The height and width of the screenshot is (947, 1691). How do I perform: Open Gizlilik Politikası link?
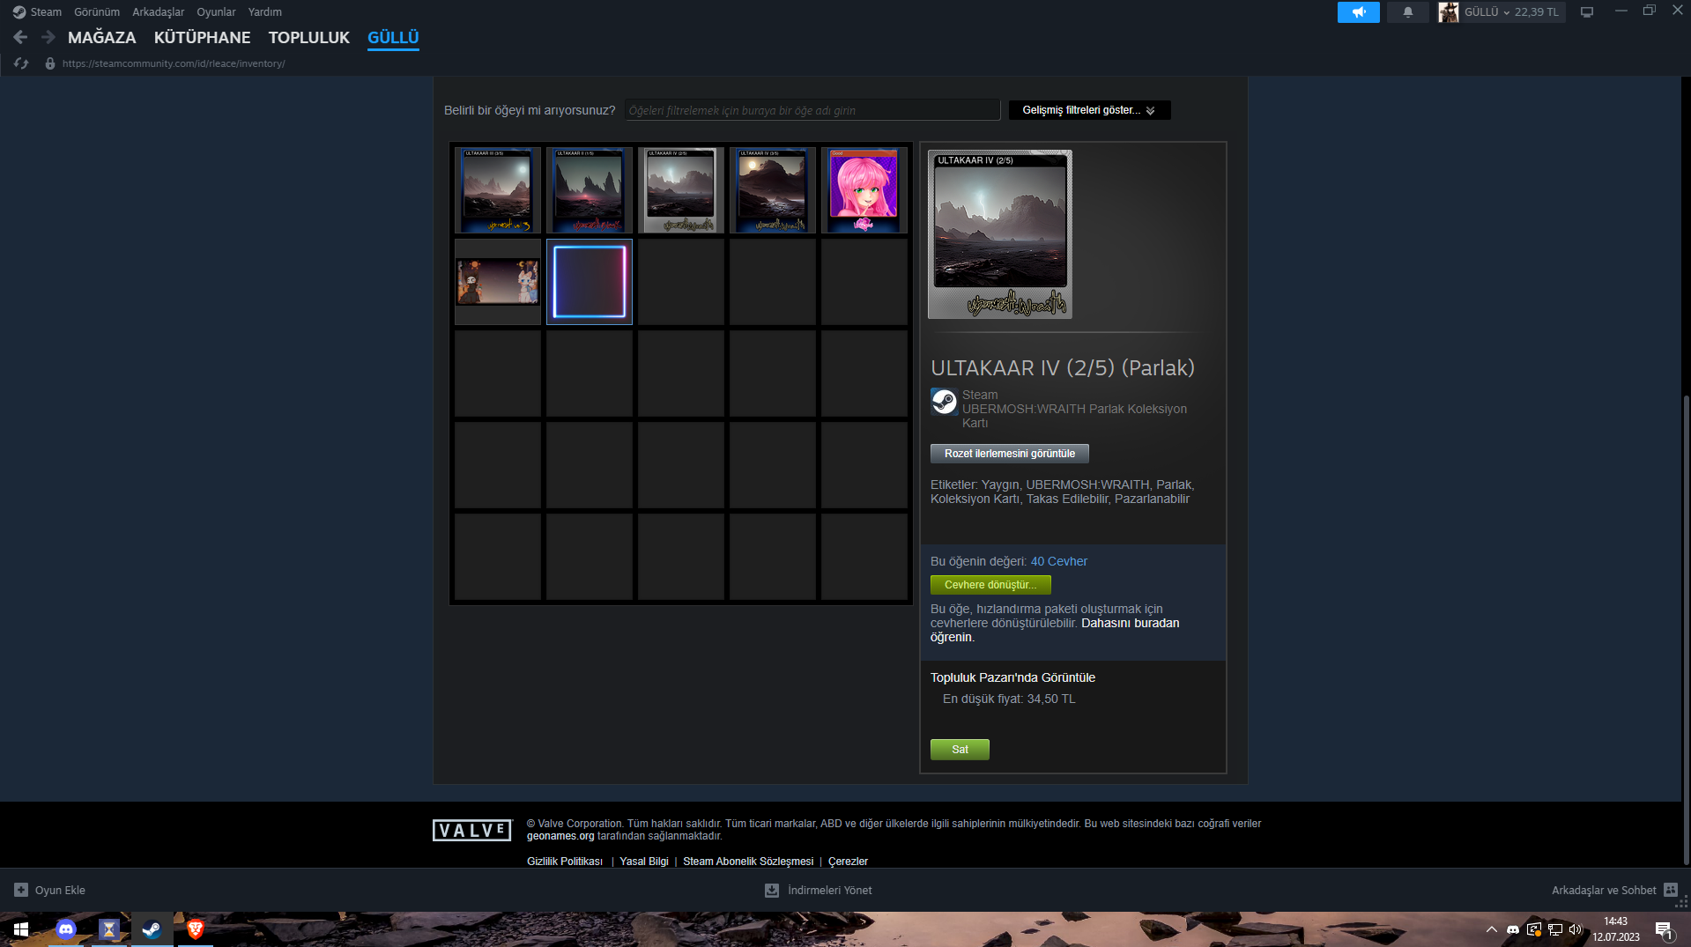[565, 862]
